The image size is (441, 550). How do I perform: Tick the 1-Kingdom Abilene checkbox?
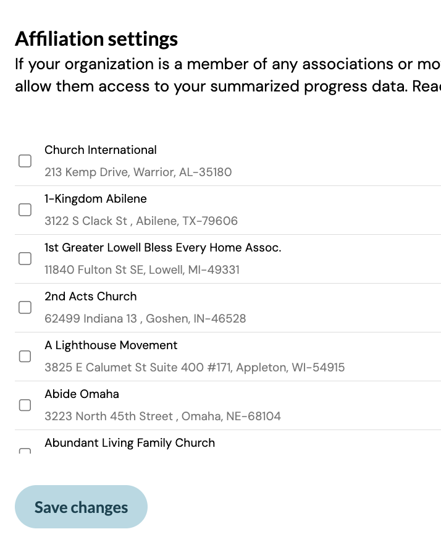(x=25, y=210)
